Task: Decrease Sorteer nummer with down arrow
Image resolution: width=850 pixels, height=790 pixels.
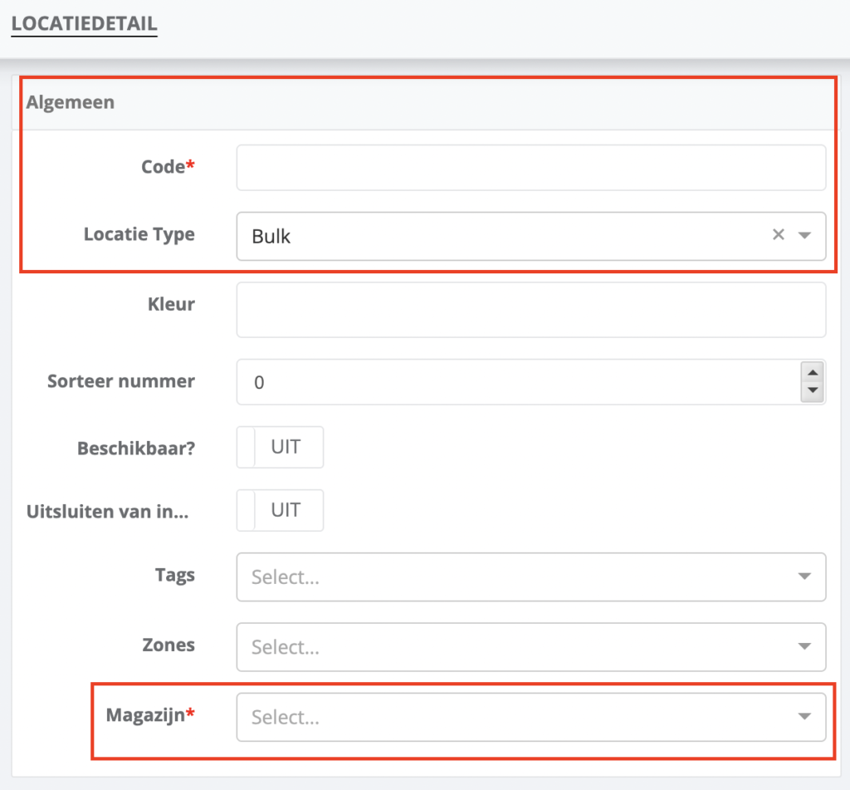Action: point(812,390)
